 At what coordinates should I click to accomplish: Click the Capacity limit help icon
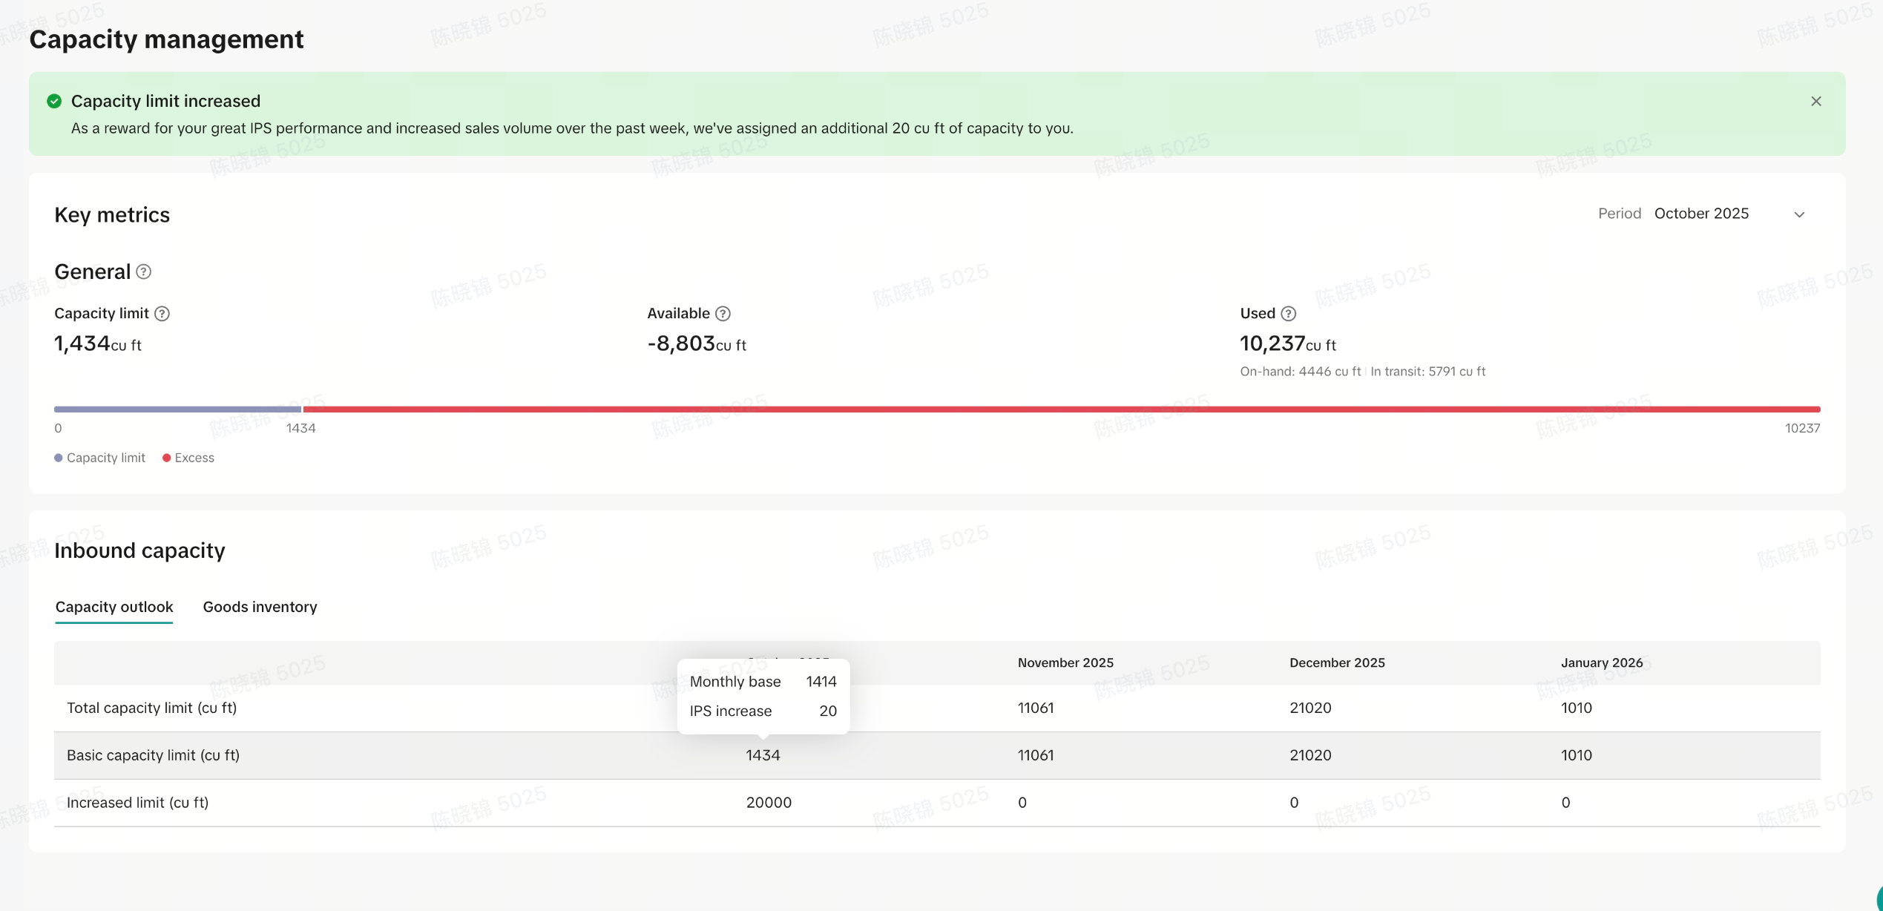pyautogui.click(x=162, y=314)
